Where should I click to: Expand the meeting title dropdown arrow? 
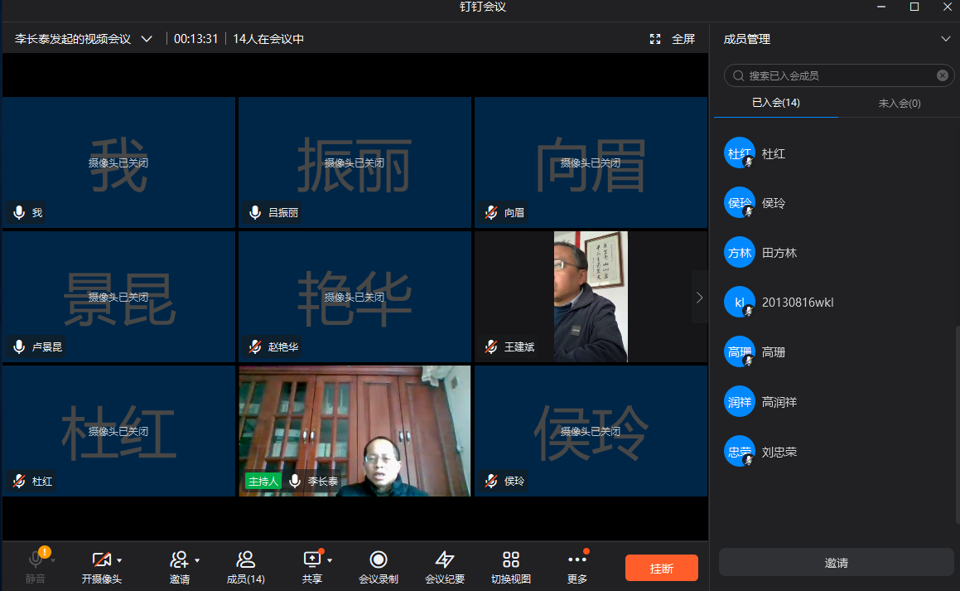click(147, 39)
